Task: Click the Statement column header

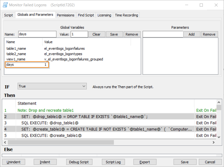Action: pyautogui.click(x=105, y=103)
